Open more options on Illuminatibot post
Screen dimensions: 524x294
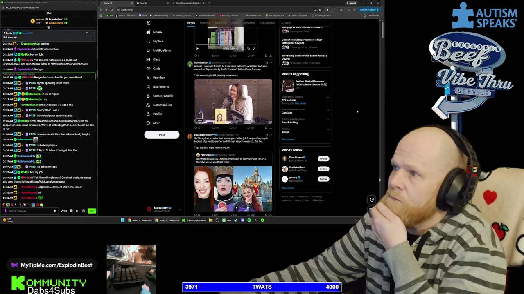tap(271, 63)
